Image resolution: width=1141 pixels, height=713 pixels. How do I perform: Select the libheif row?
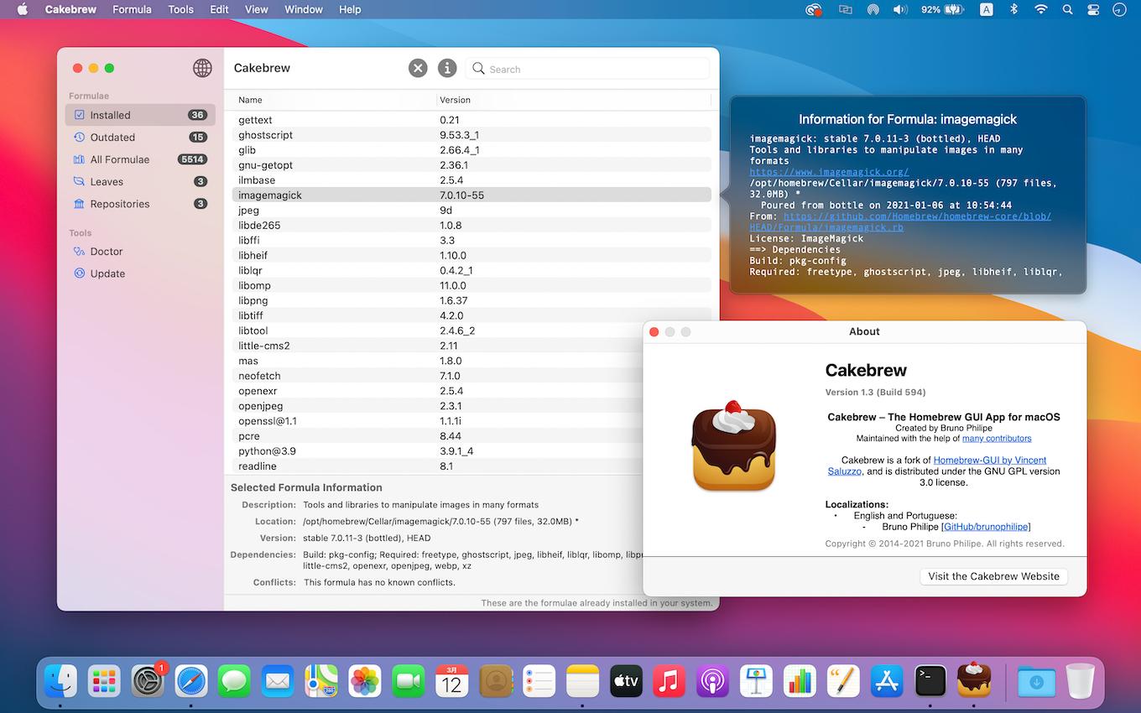click(472, 255)
